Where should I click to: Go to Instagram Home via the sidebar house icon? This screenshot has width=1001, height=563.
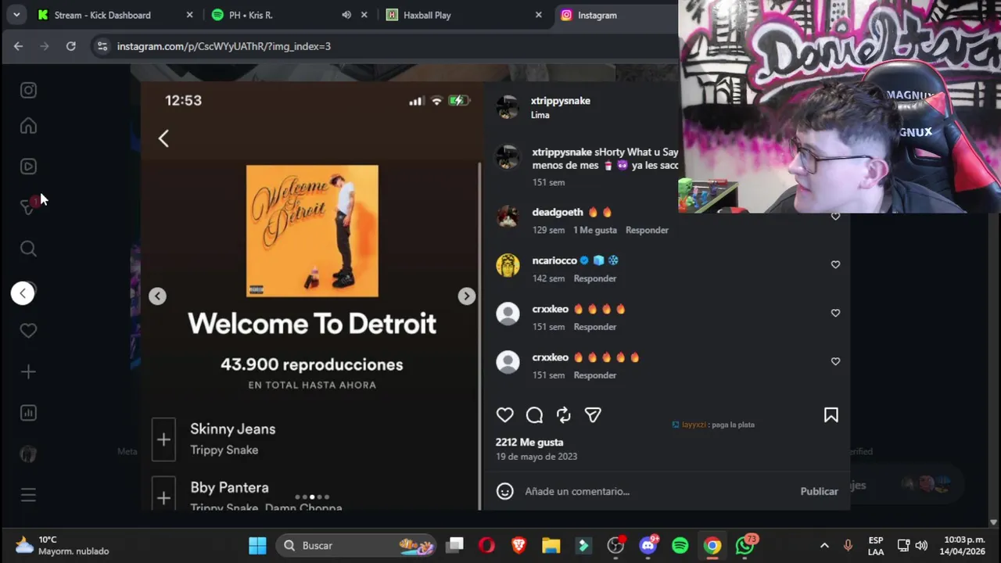pyautogui.click(x=28, y=126)
